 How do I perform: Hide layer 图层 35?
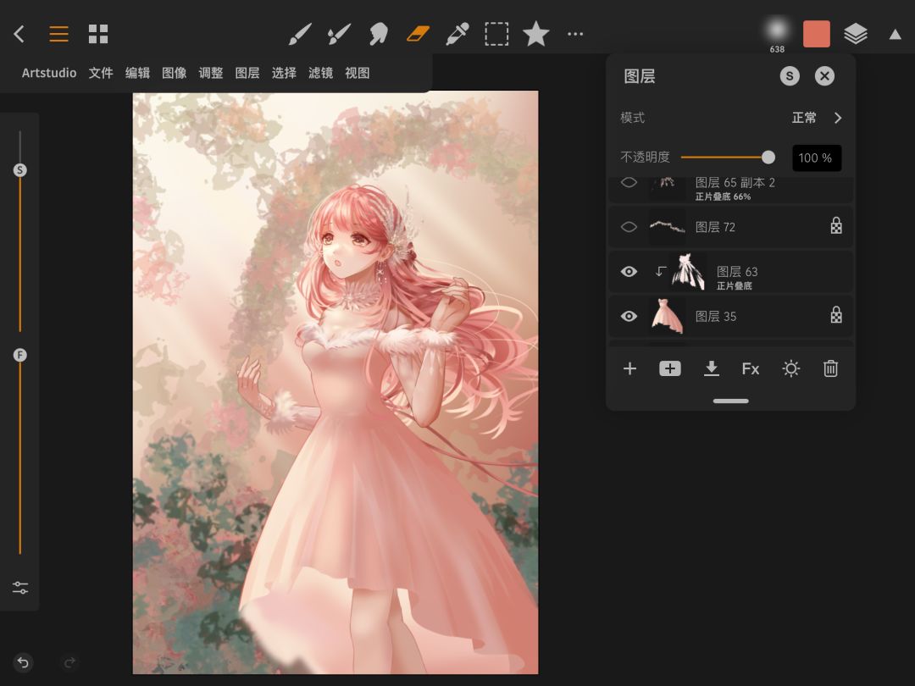tap(629, 316)
